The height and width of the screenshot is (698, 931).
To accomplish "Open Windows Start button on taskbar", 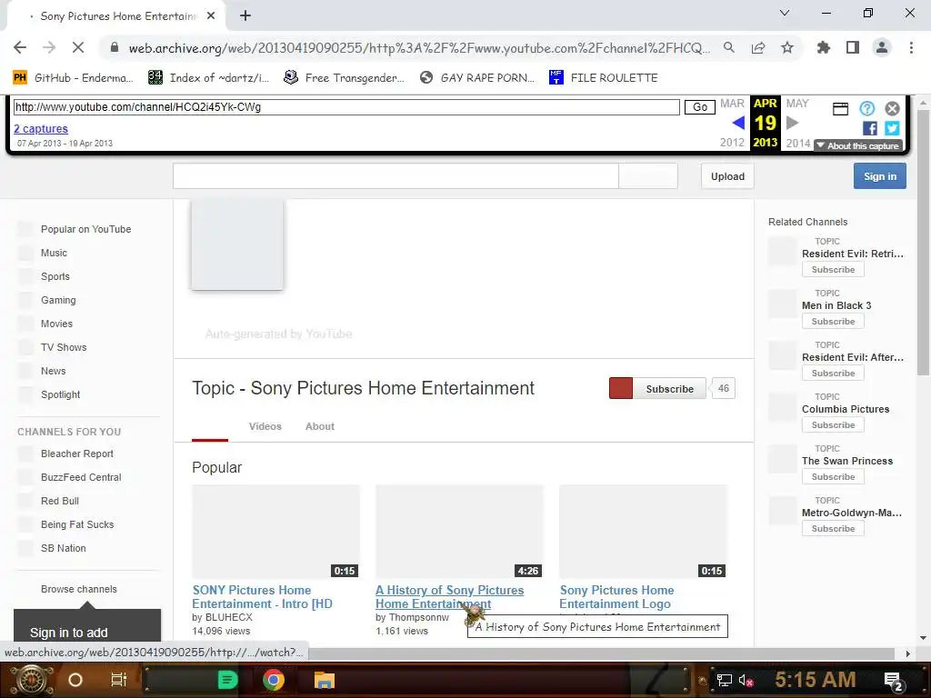I will coord(32,680).
